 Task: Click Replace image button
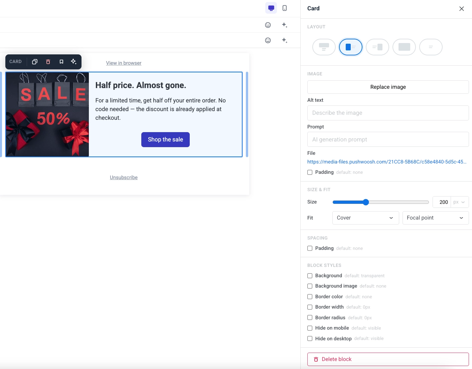388,87
